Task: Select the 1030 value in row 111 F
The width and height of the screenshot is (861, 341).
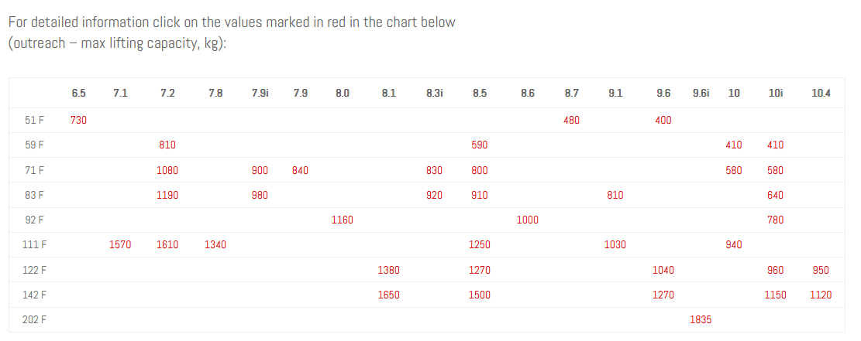Action: [615, 244]
